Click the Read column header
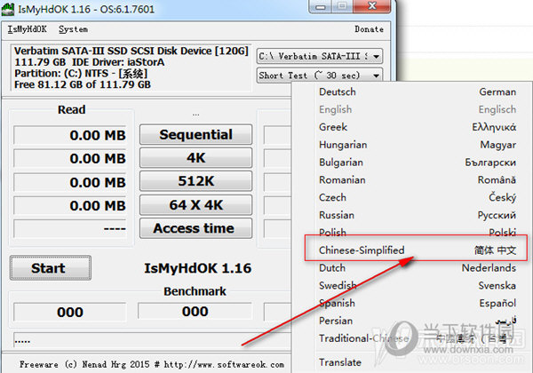 pos(71,109)
